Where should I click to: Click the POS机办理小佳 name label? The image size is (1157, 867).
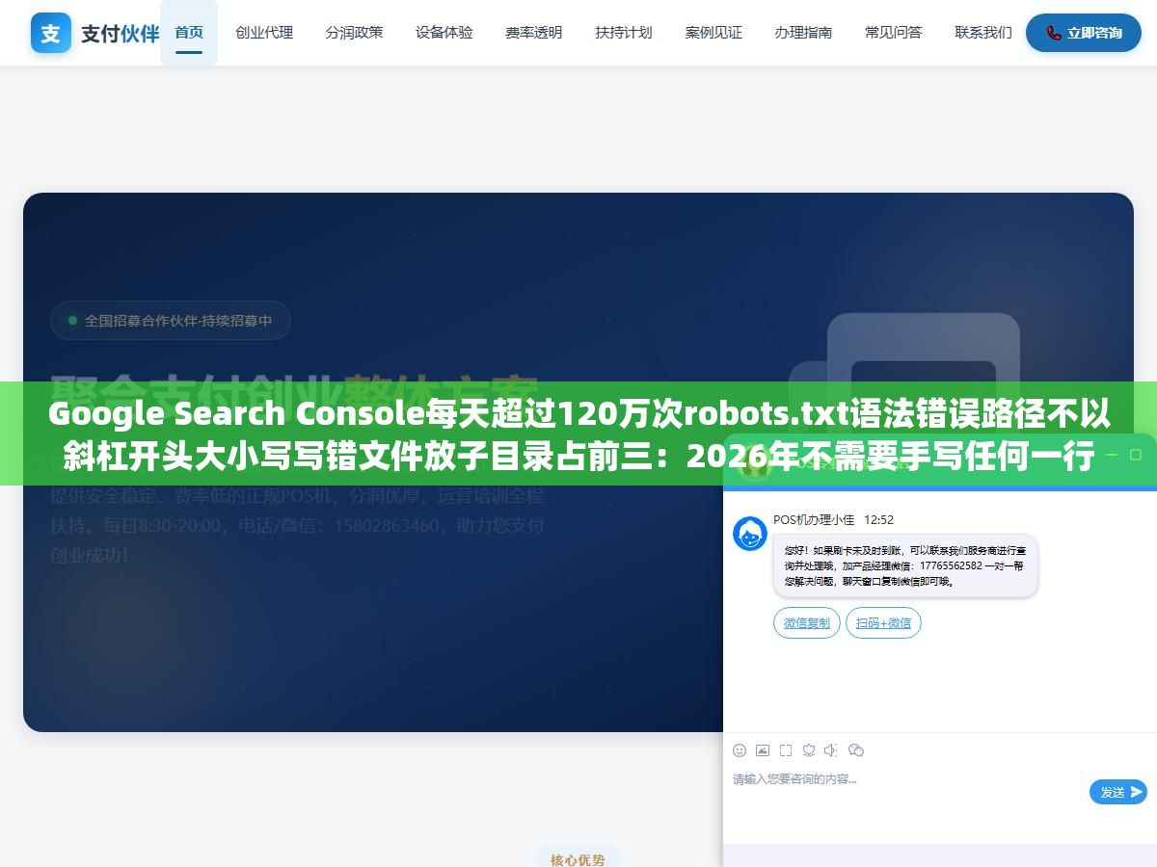click(x=814, y=519)
